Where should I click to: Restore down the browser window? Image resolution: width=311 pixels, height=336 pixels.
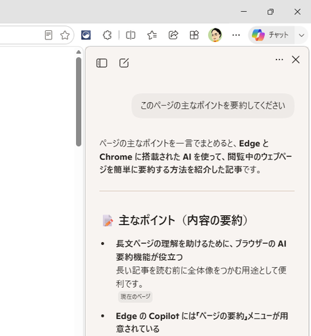pyautogui.click(x=270, y=12)
